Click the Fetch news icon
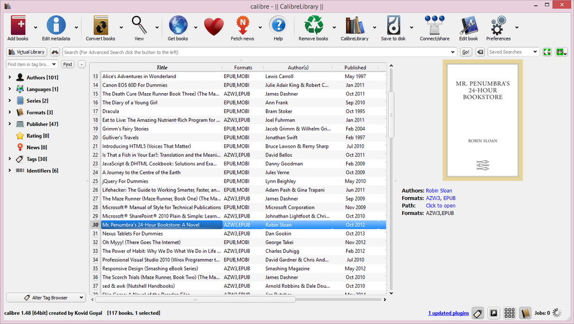 [242, 26]
